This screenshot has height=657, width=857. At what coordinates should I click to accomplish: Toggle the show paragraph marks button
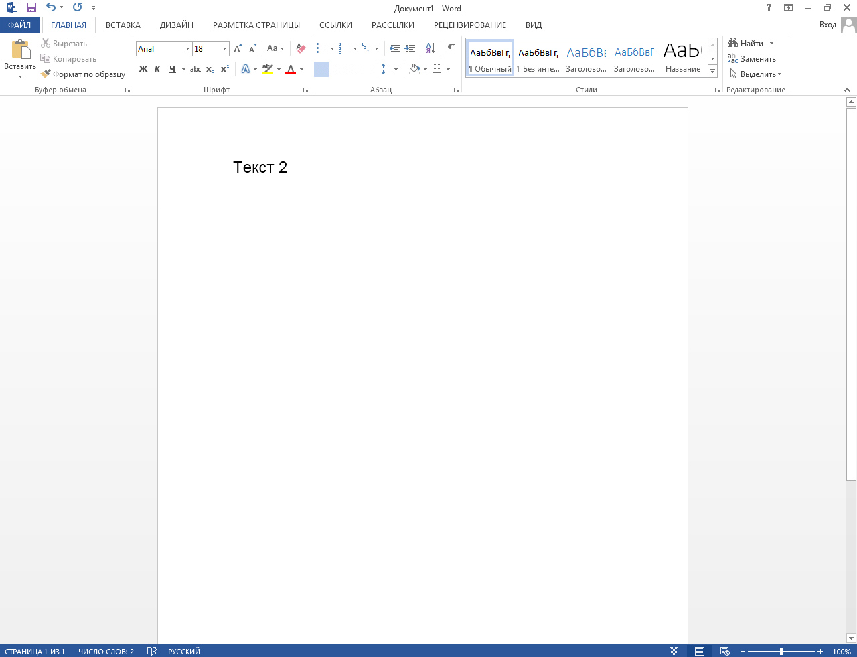(451, 49)
